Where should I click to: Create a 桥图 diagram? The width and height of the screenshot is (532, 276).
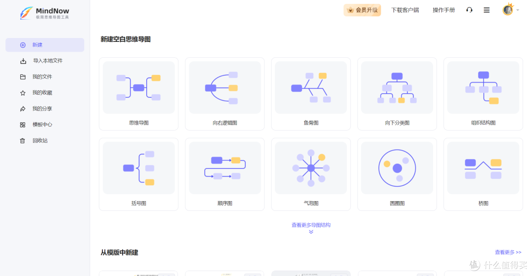click(483, 174)
